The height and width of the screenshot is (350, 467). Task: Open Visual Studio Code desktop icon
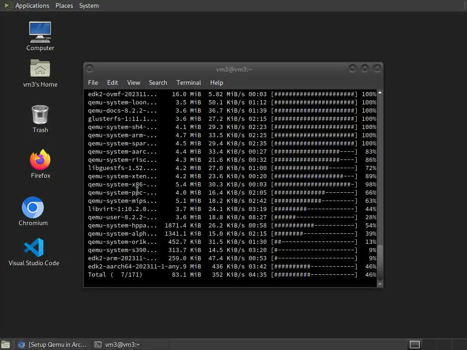coord(34,252)
